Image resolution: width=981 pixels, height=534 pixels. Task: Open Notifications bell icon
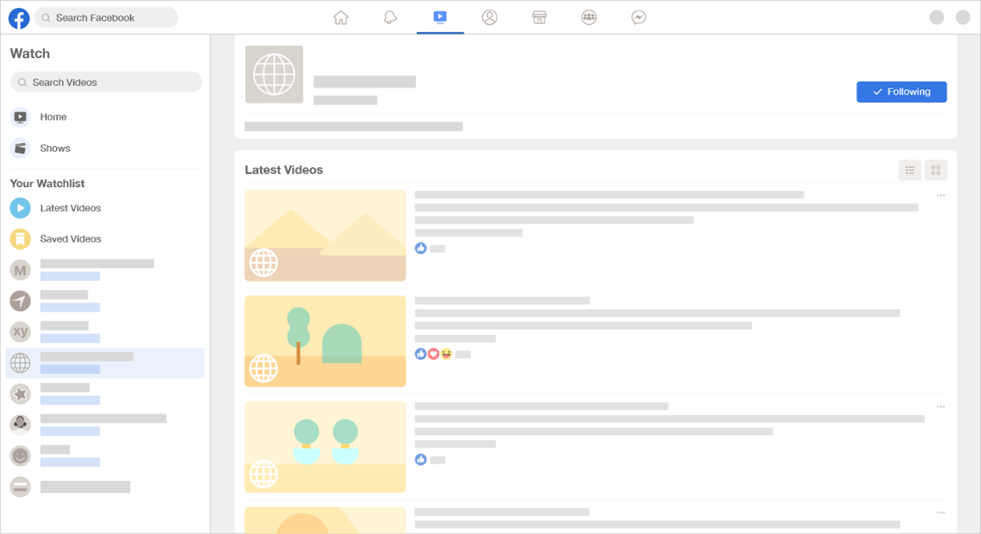click(x=390, y=17)
